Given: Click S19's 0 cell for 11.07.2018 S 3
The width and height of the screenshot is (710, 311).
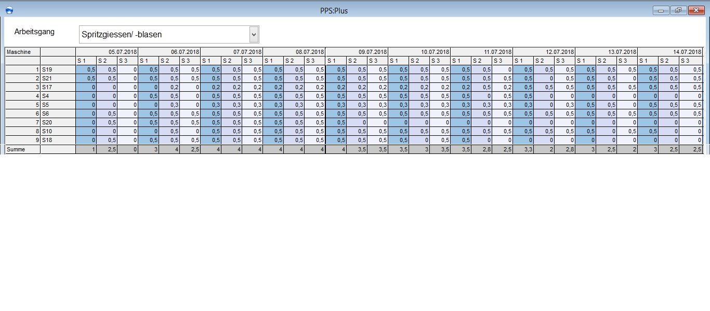Looking at the screenshot, I should pos(502,69).
